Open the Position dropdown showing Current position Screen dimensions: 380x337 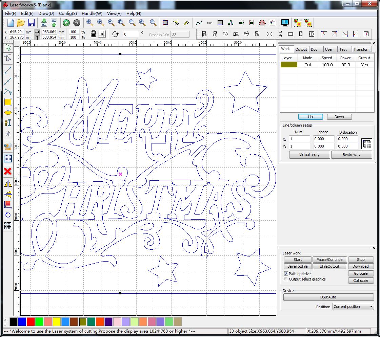click(353, 307)
